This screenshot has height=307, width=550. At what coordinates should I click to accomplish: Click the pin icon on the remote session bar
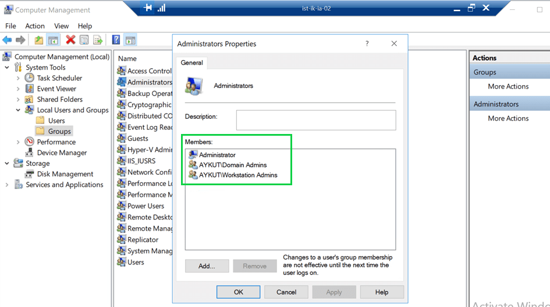pyautogui.click(x=148, y=8)
